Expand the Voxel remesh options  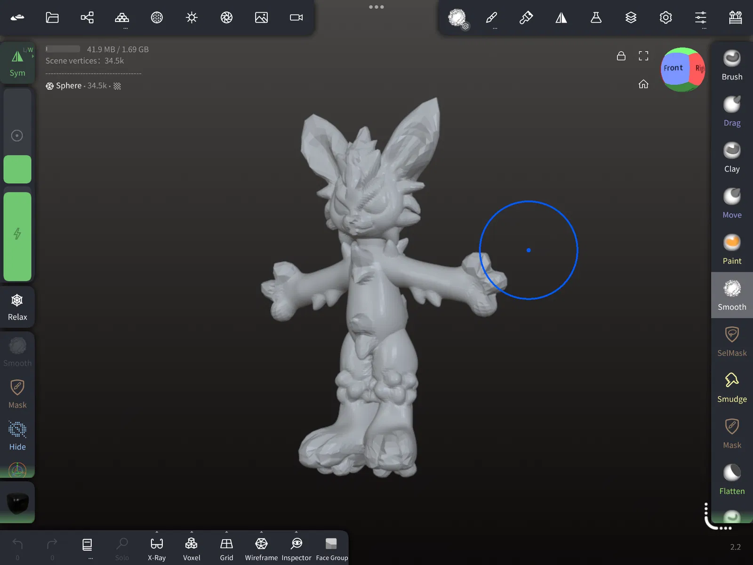point(192,549)
